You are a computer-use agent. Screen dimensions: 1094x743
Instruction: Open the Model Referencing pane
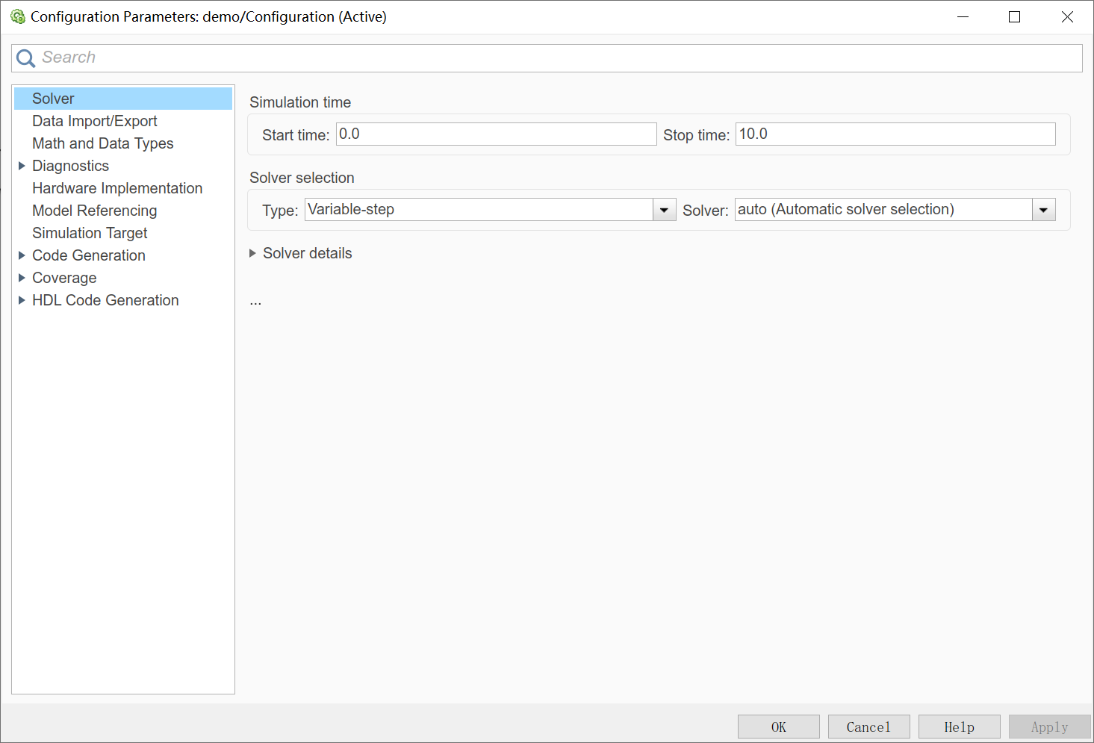coord(95,211)
